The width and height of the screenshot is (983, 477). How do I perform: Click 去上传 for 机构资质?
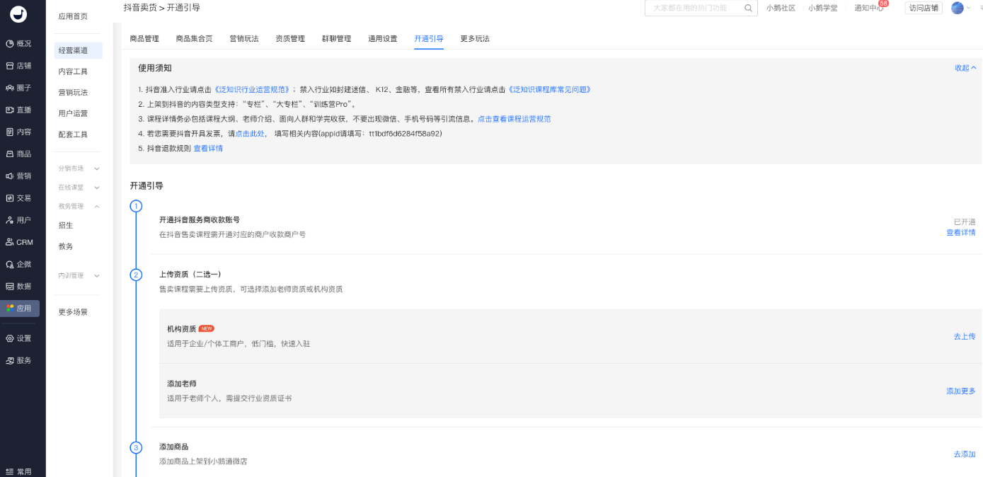point(965,337)
